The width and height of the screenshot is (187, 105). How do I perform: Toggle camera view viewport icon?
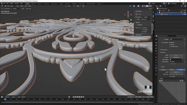point(131,26)
